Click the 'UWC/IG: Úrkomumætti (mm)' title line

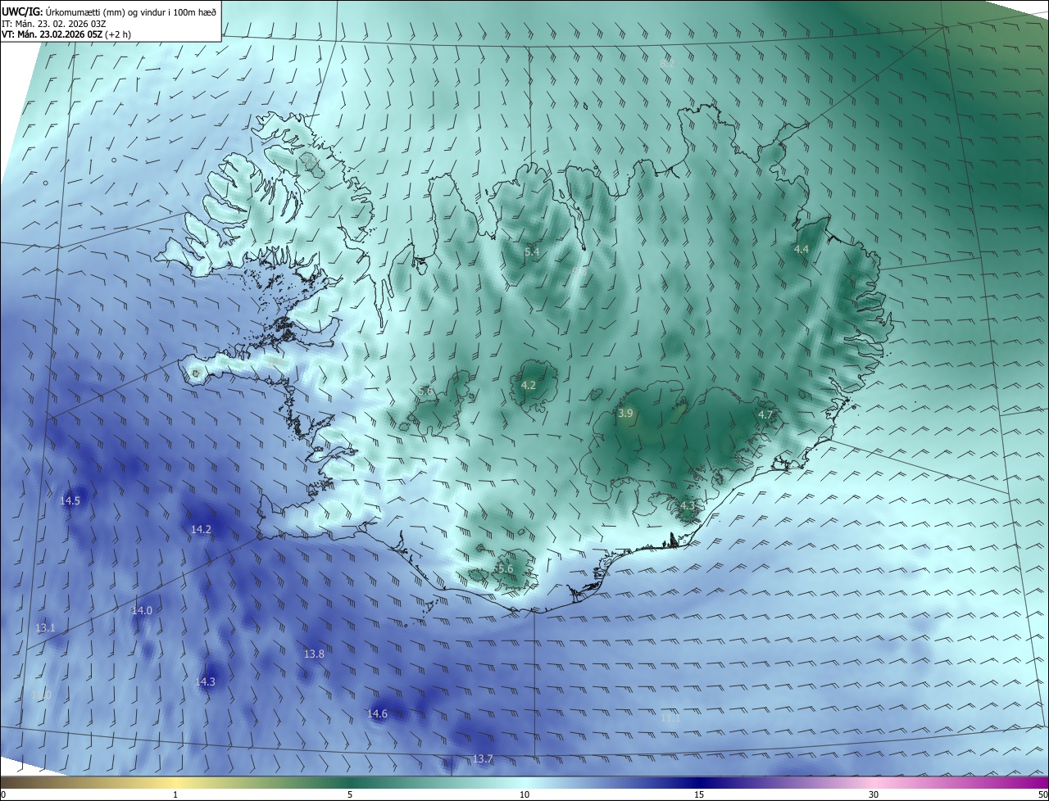click(x=109, y=11)
